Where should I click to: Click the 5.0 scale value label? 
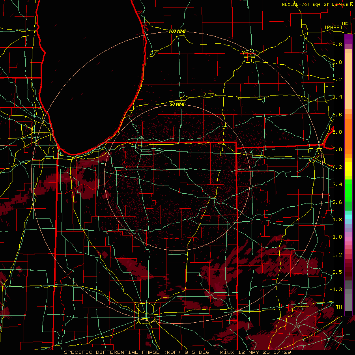pos(337,149)
